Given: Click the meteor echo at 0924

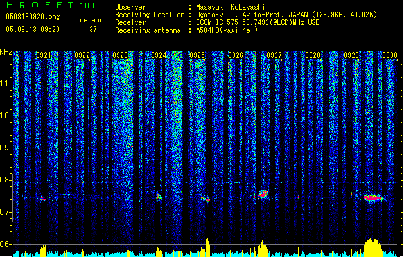Looking at the screenshot, I should [159, 197].
